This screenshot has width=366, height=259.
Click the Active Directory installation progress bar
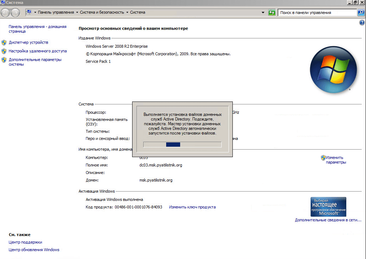tap(182, 145)
